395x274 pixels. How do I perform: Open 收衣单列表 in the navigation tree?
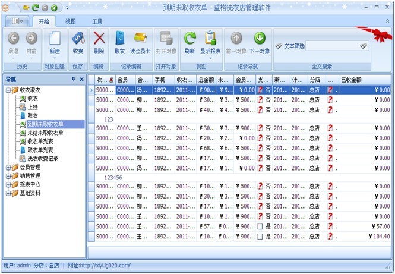(40, 141)
